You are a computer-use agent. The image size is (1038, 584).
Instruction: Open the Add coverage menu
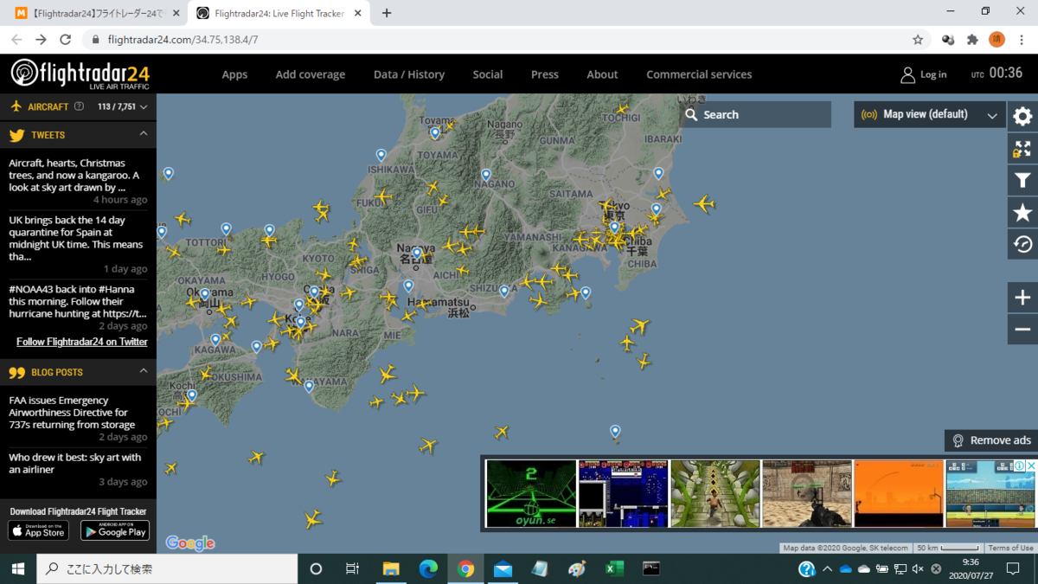click(x=311, y=74)
